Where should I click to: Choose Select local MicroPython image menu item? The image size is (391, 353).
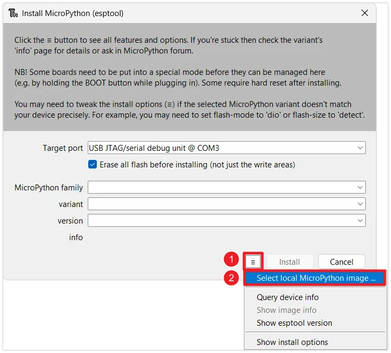tap(316, 278)
